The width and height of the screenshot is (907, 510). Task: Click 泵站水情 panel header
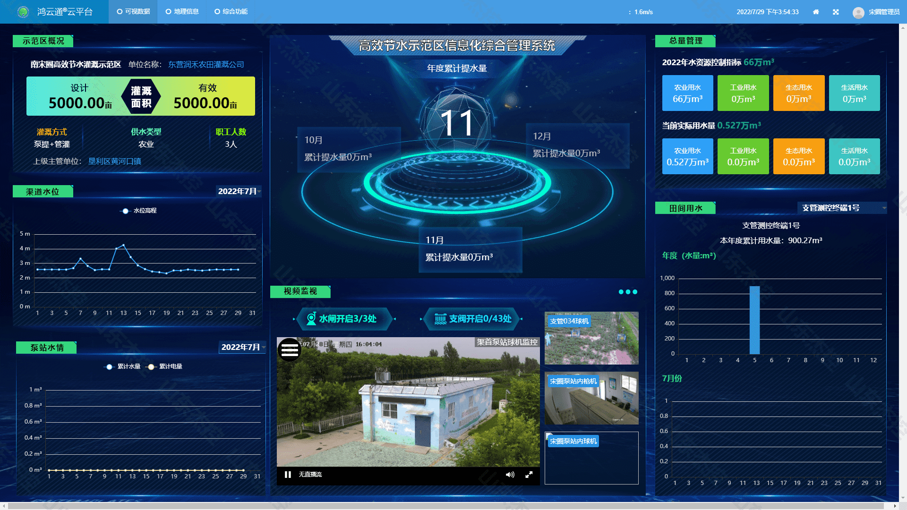click(x=46, y=348)
